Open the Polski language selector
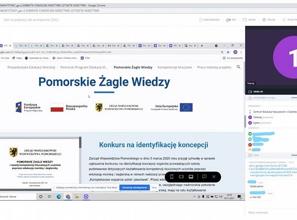 pyautogui.click(x=269, y=20)
